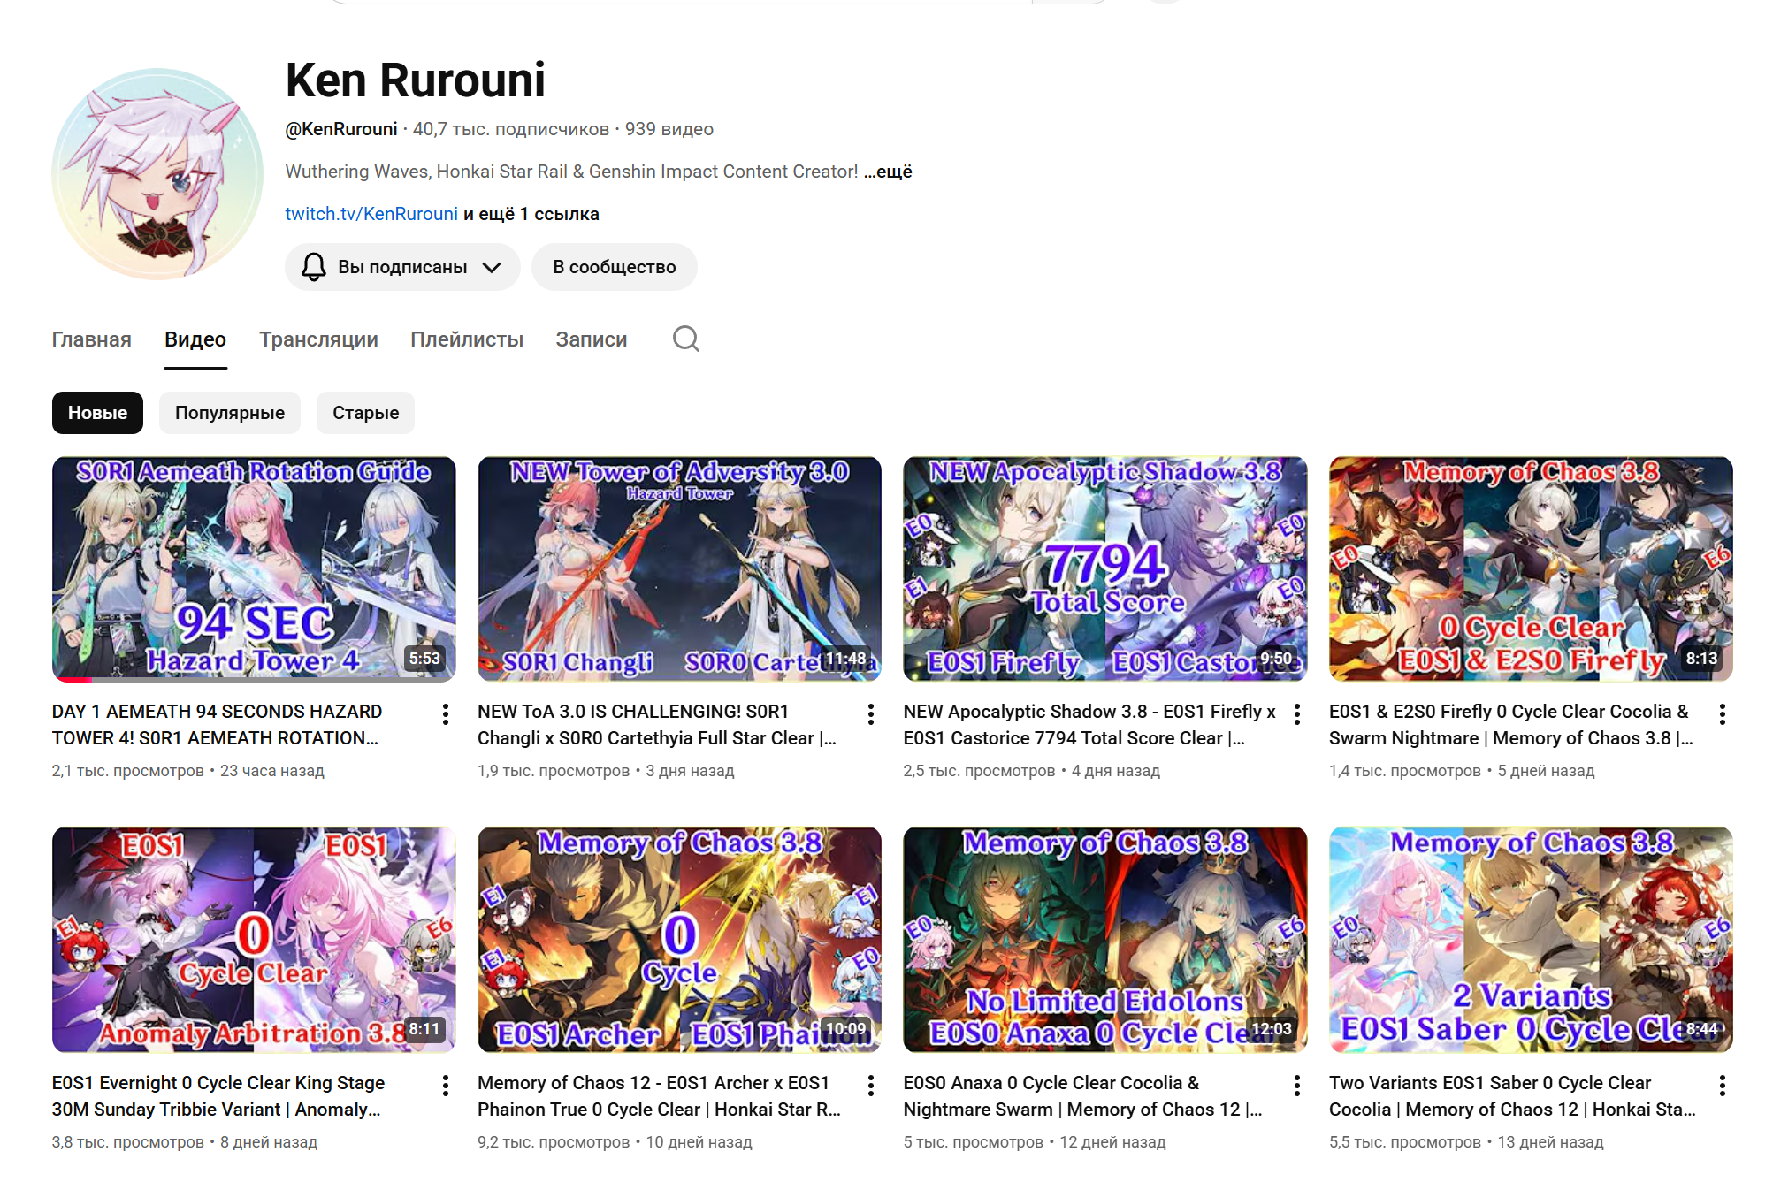Open options for Firefly 0 Cycle Clear video
Image resolution: width=1773 pixels, height=1182 pixels.
point(1723,714)
